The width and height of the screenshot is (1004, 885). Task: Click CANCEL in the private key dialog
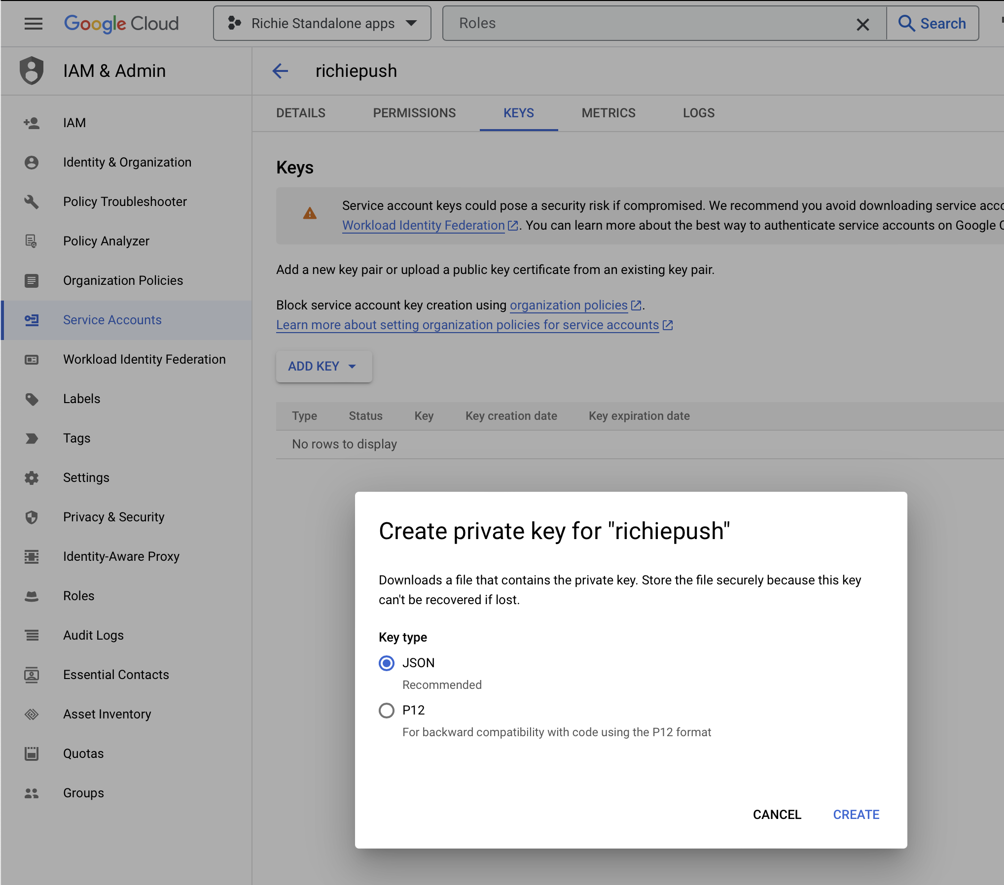777,815
